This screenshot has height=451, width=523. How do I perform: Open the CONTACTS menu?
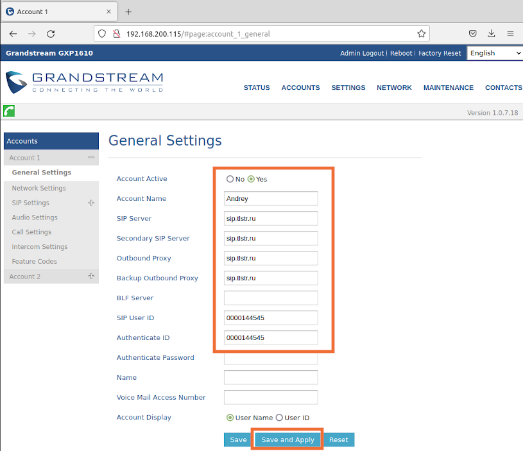[x=503, y=88]
